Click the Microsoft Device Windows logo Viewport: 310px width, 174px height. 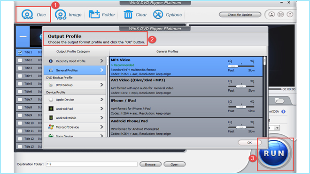point(51,127)
